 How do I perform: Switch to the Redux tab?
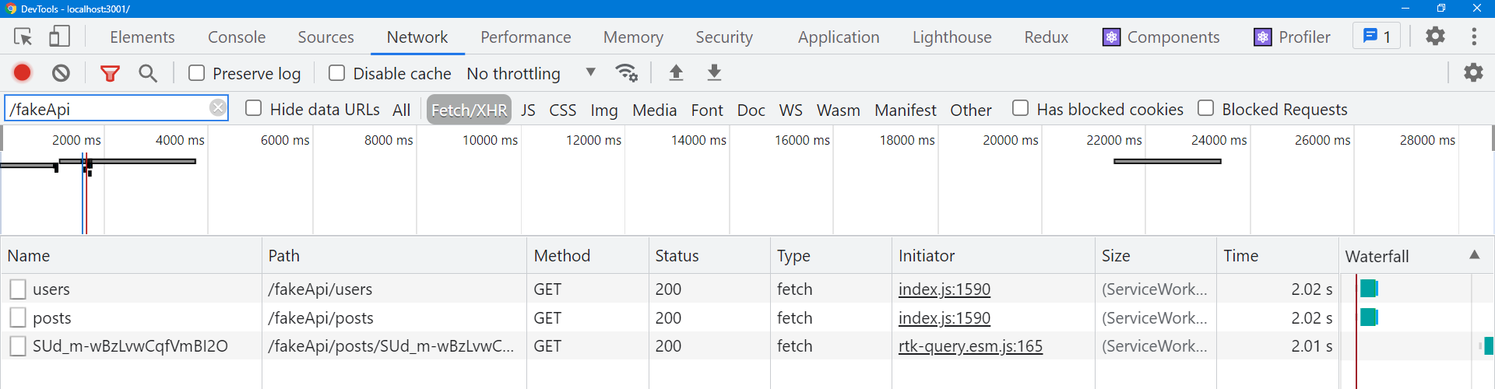pos(1046,37)
